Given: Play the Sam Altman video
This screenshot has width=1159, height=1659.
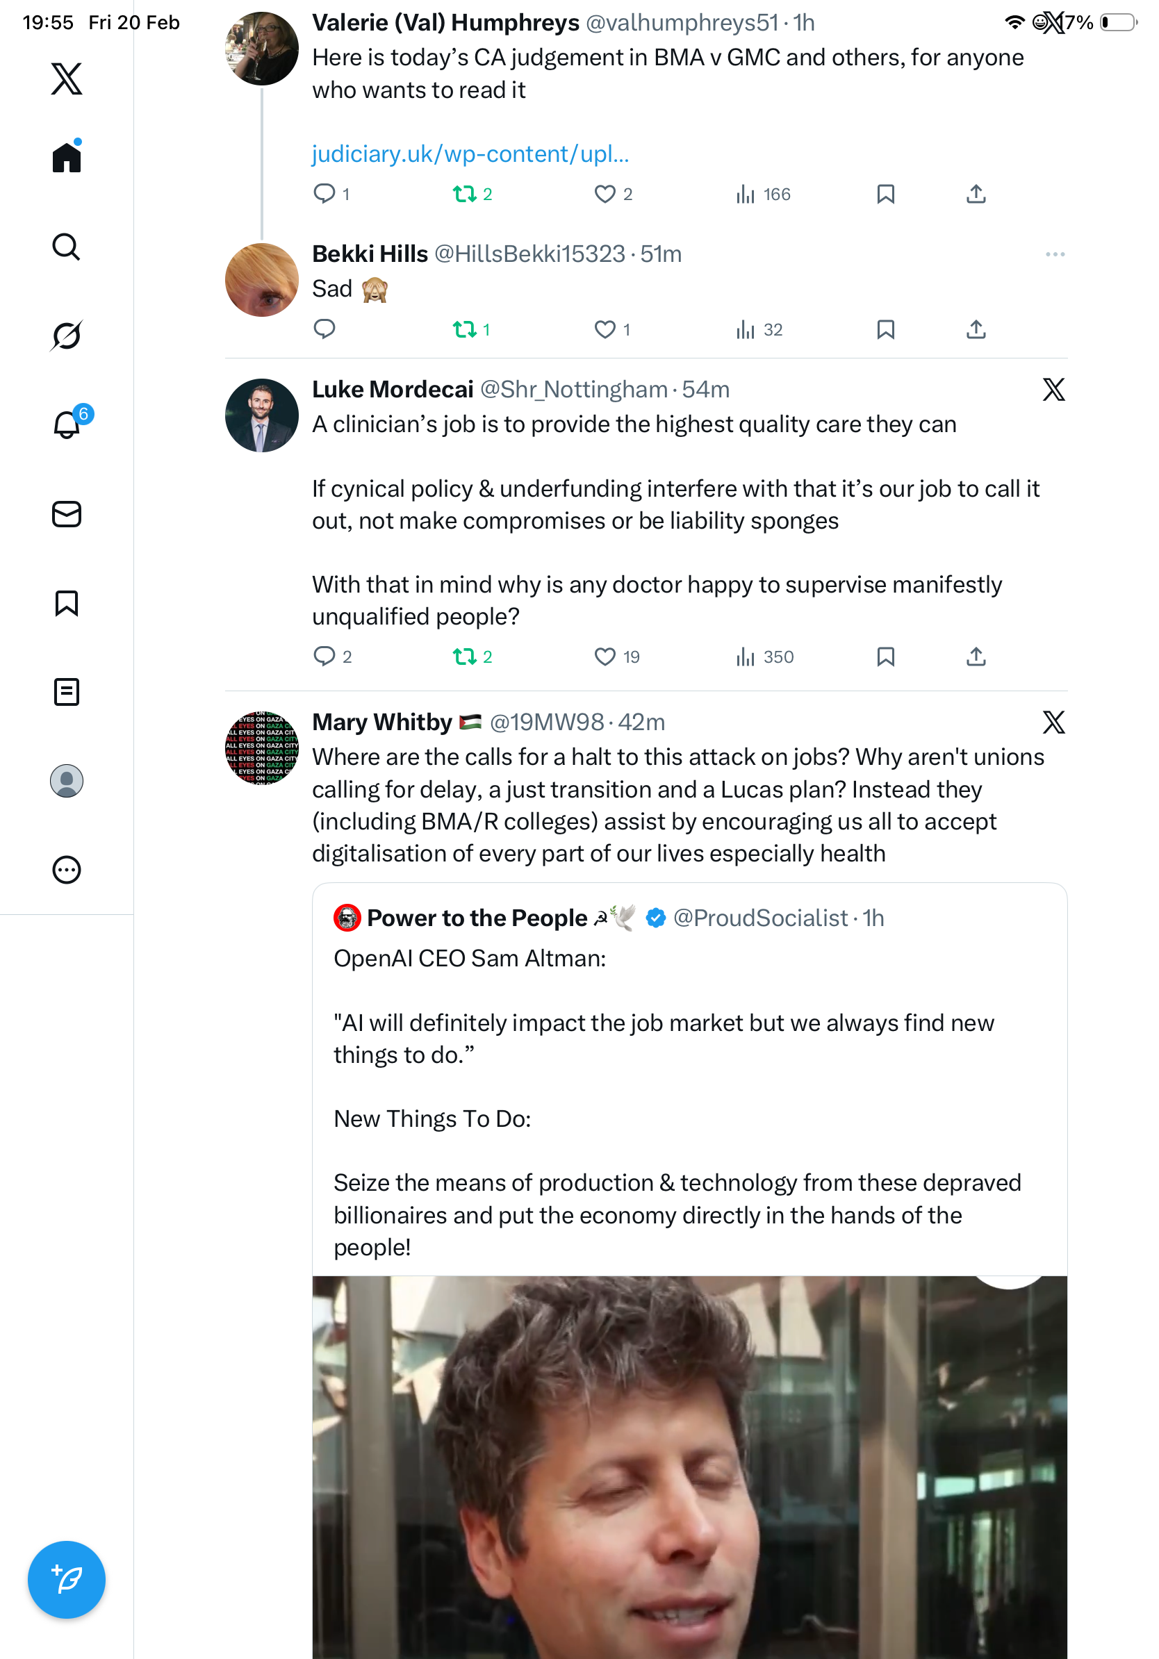Looking at the screenshot, I should click(689, 1467).
